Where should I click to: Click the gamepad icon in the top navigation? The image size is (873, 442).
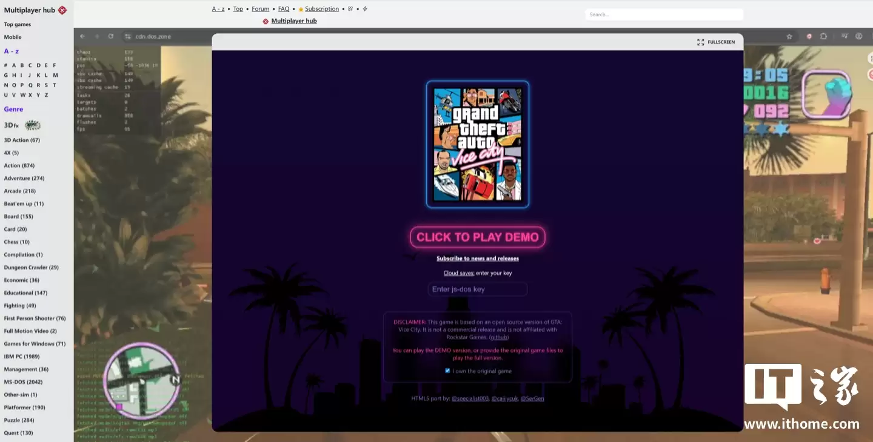point(349,8)
